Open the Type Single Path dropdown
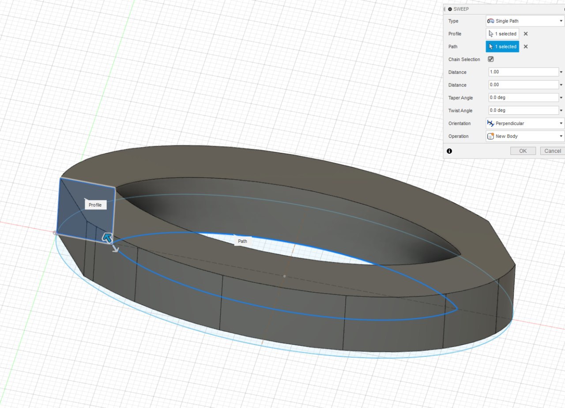The height and width of the screenshot is (408, 565). pos(524,21)
